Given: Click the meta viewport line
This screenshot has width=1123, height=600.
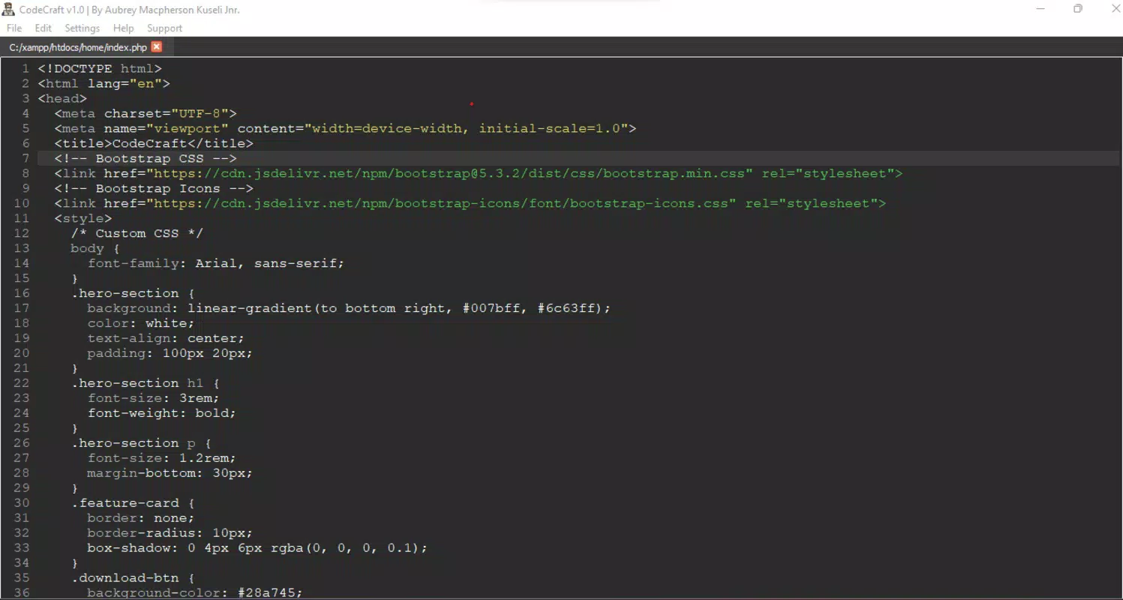Looking at the screenshot, I should point(345,128).
